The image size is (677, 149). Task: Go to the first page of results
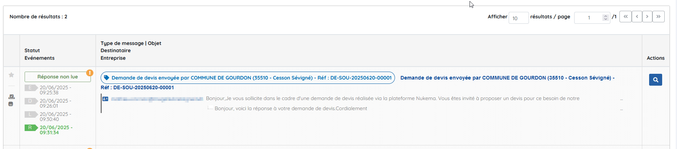tap(626, 17)
